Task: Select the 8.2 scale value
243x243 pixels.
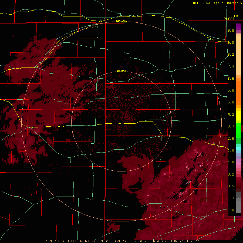Action: pyautogui.click(x=231, y=54)
